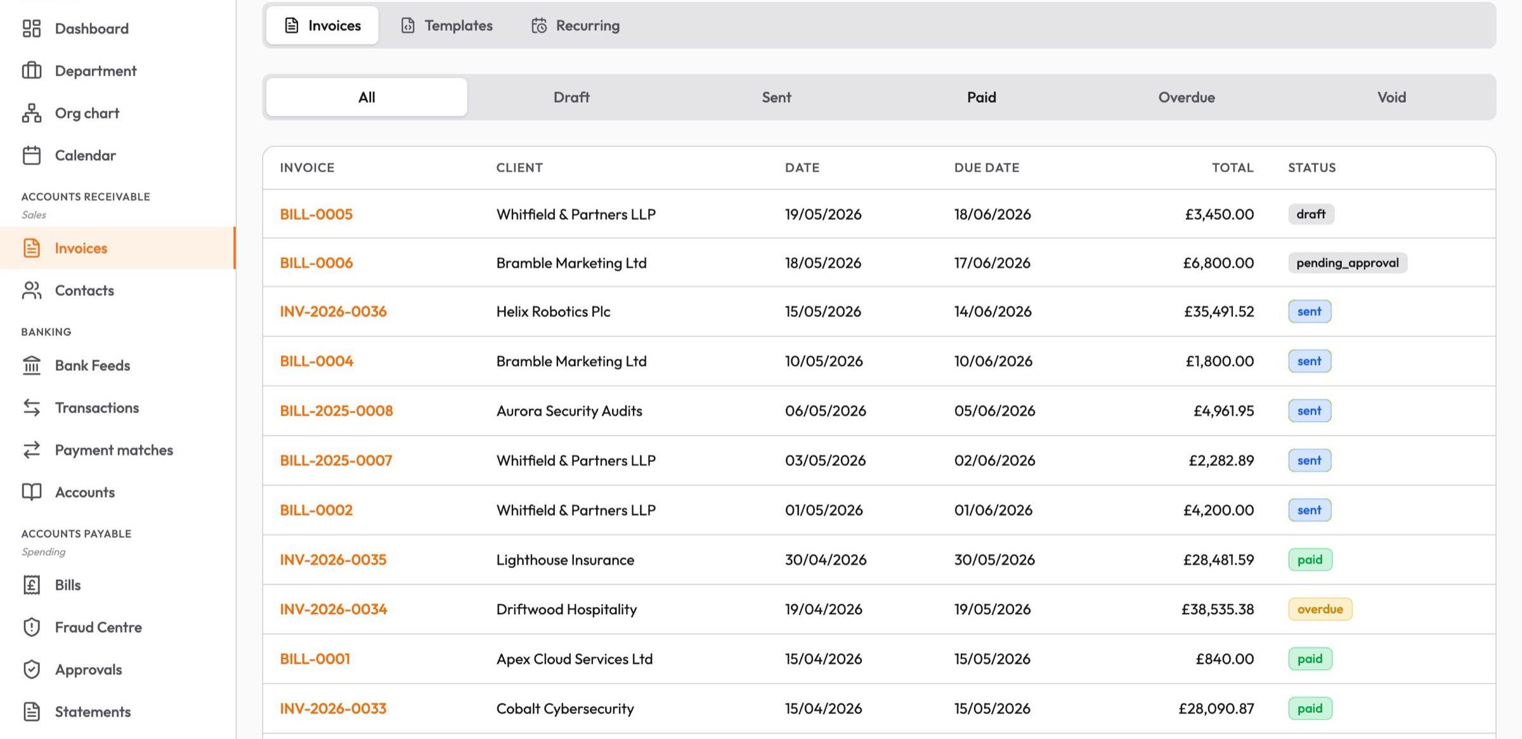Open Org chart label in sidebar
Screen dimensions: 1522x739
87,113
